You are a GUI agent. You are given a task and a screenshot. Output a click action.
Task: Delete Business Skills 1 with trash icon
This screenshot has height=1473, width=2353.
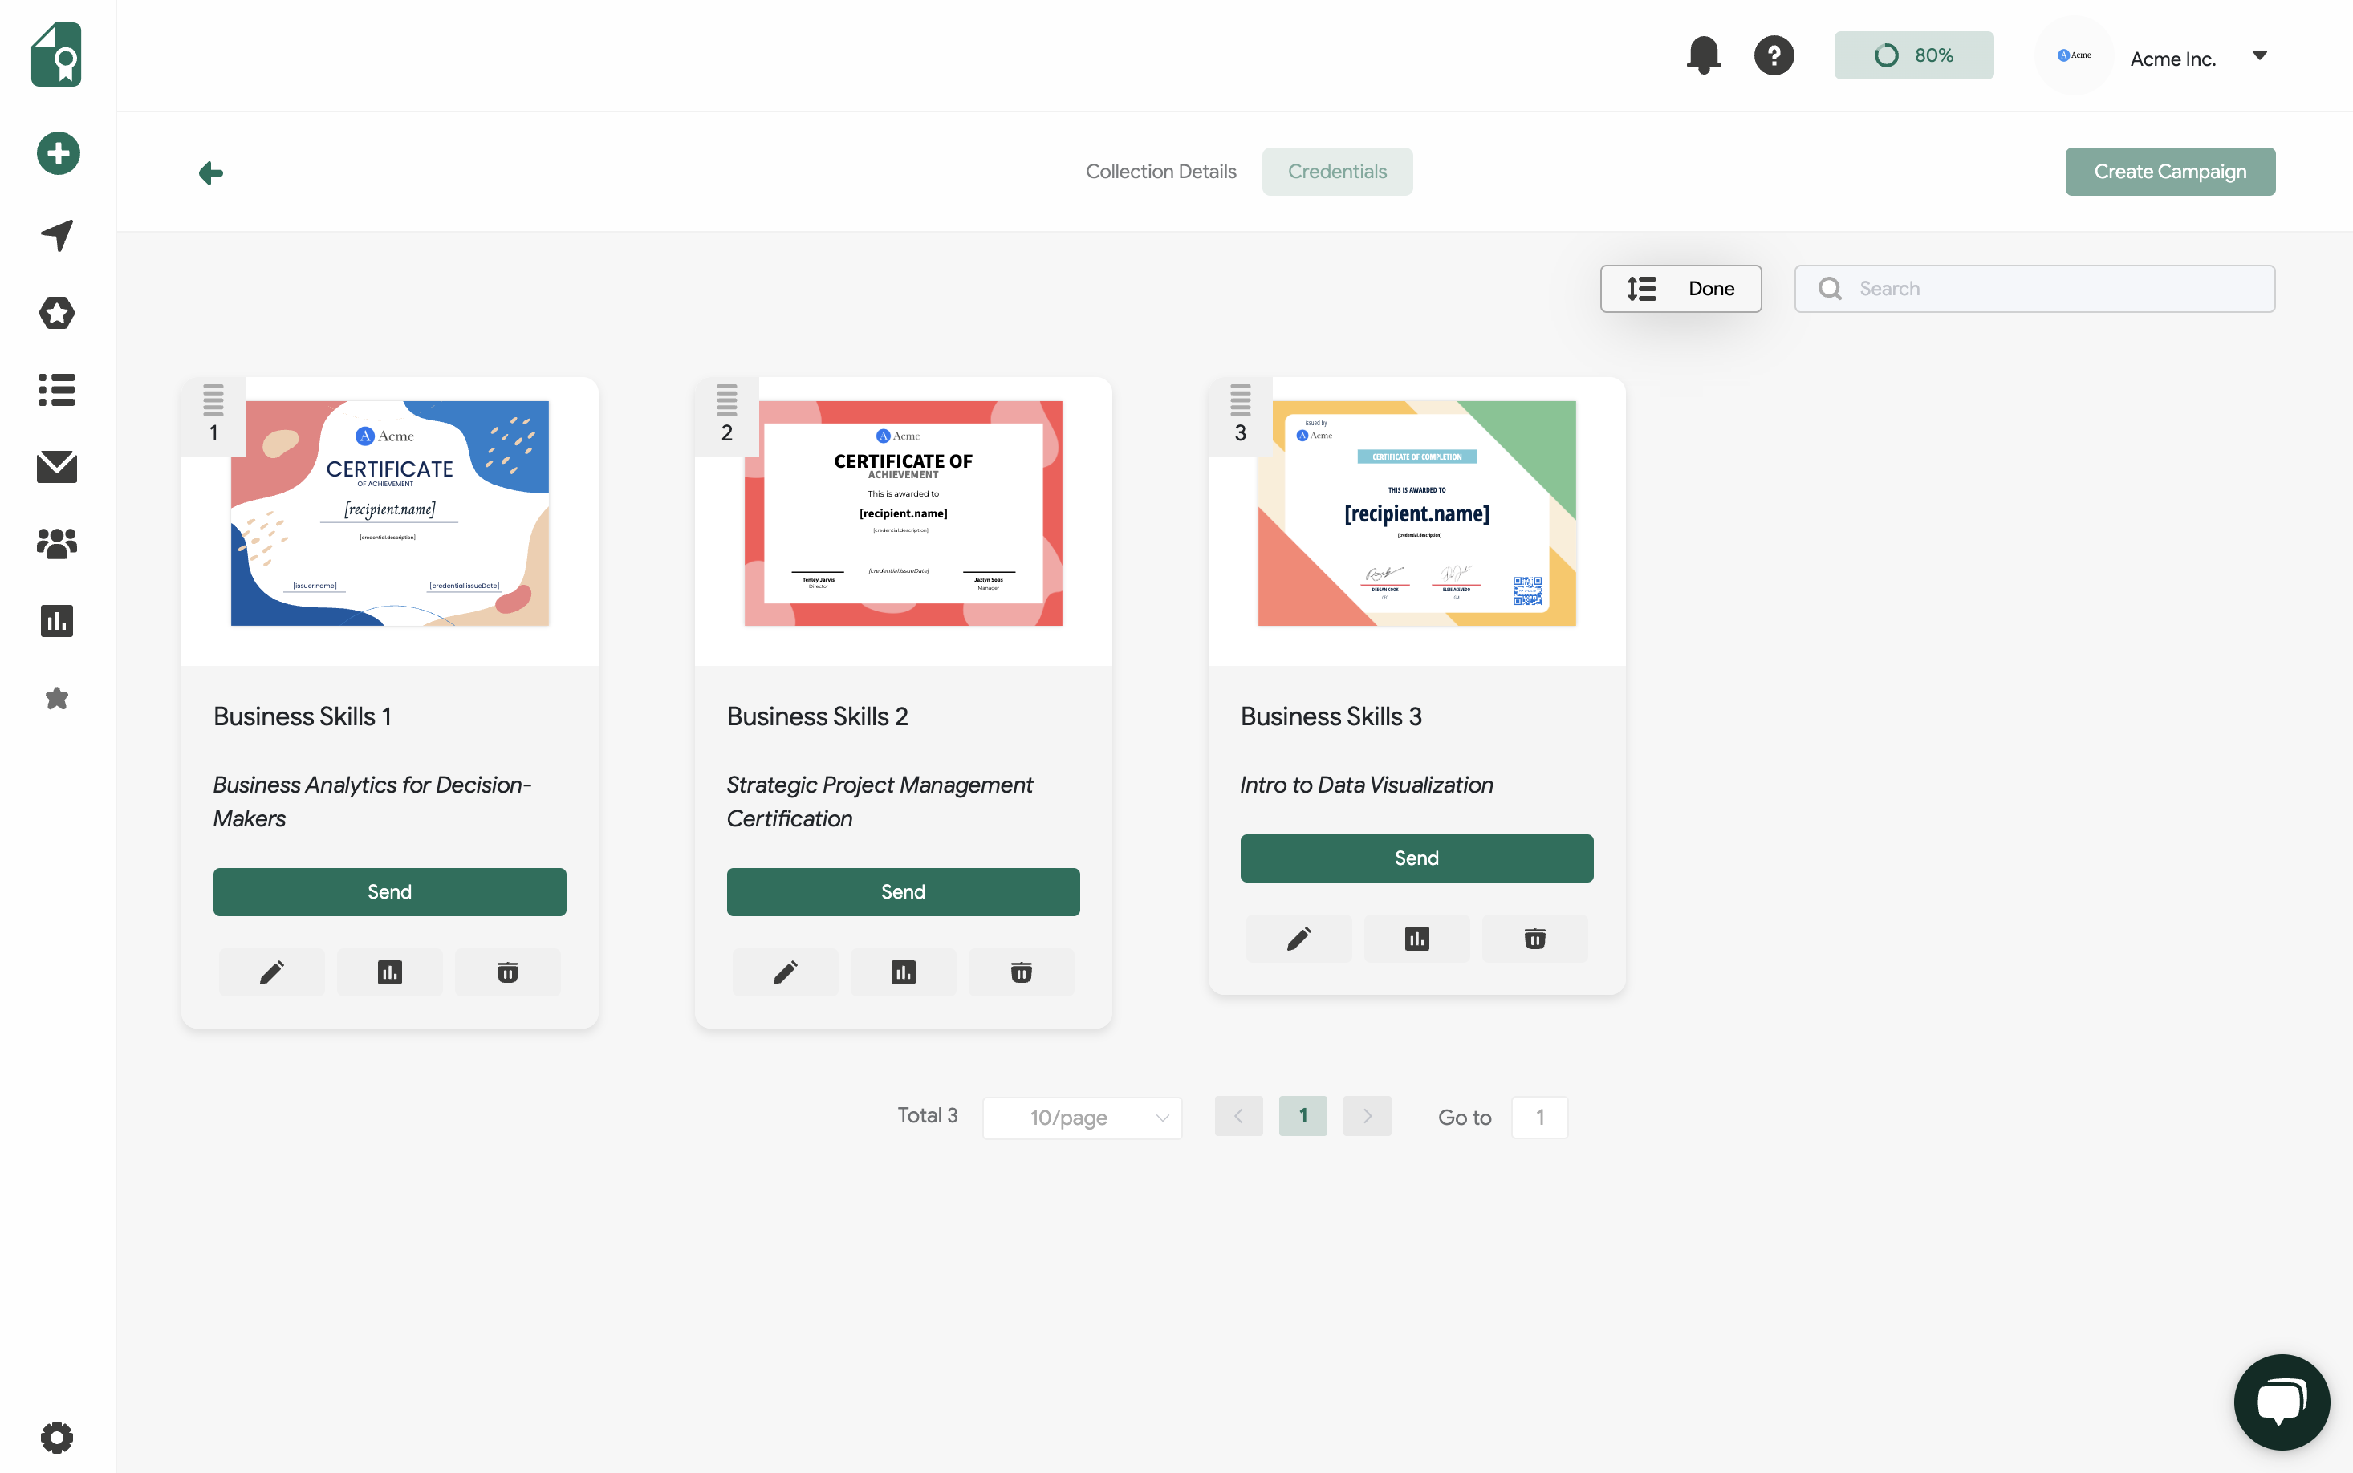point(508,972)
